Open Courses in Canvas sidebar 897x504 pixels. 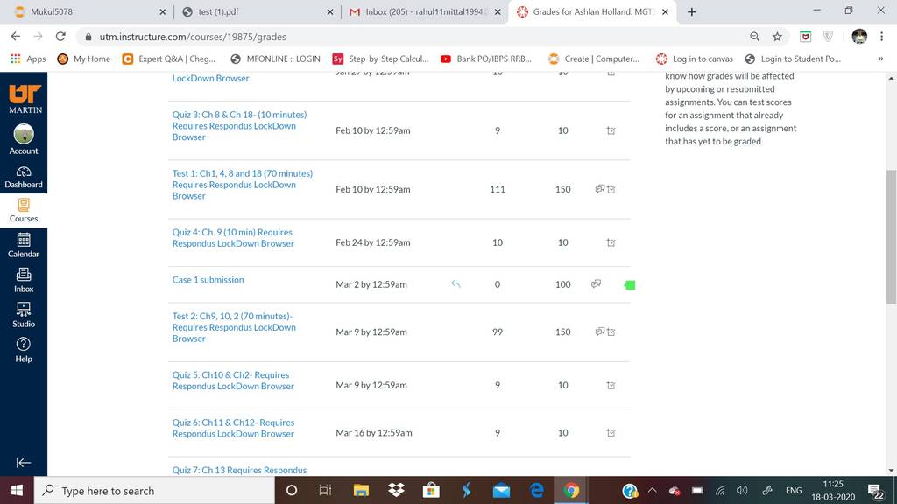click(x=24, y=210)
